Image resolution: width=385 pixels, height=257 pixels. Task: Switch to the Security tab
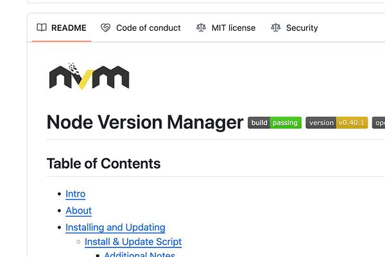coord(295,28)
